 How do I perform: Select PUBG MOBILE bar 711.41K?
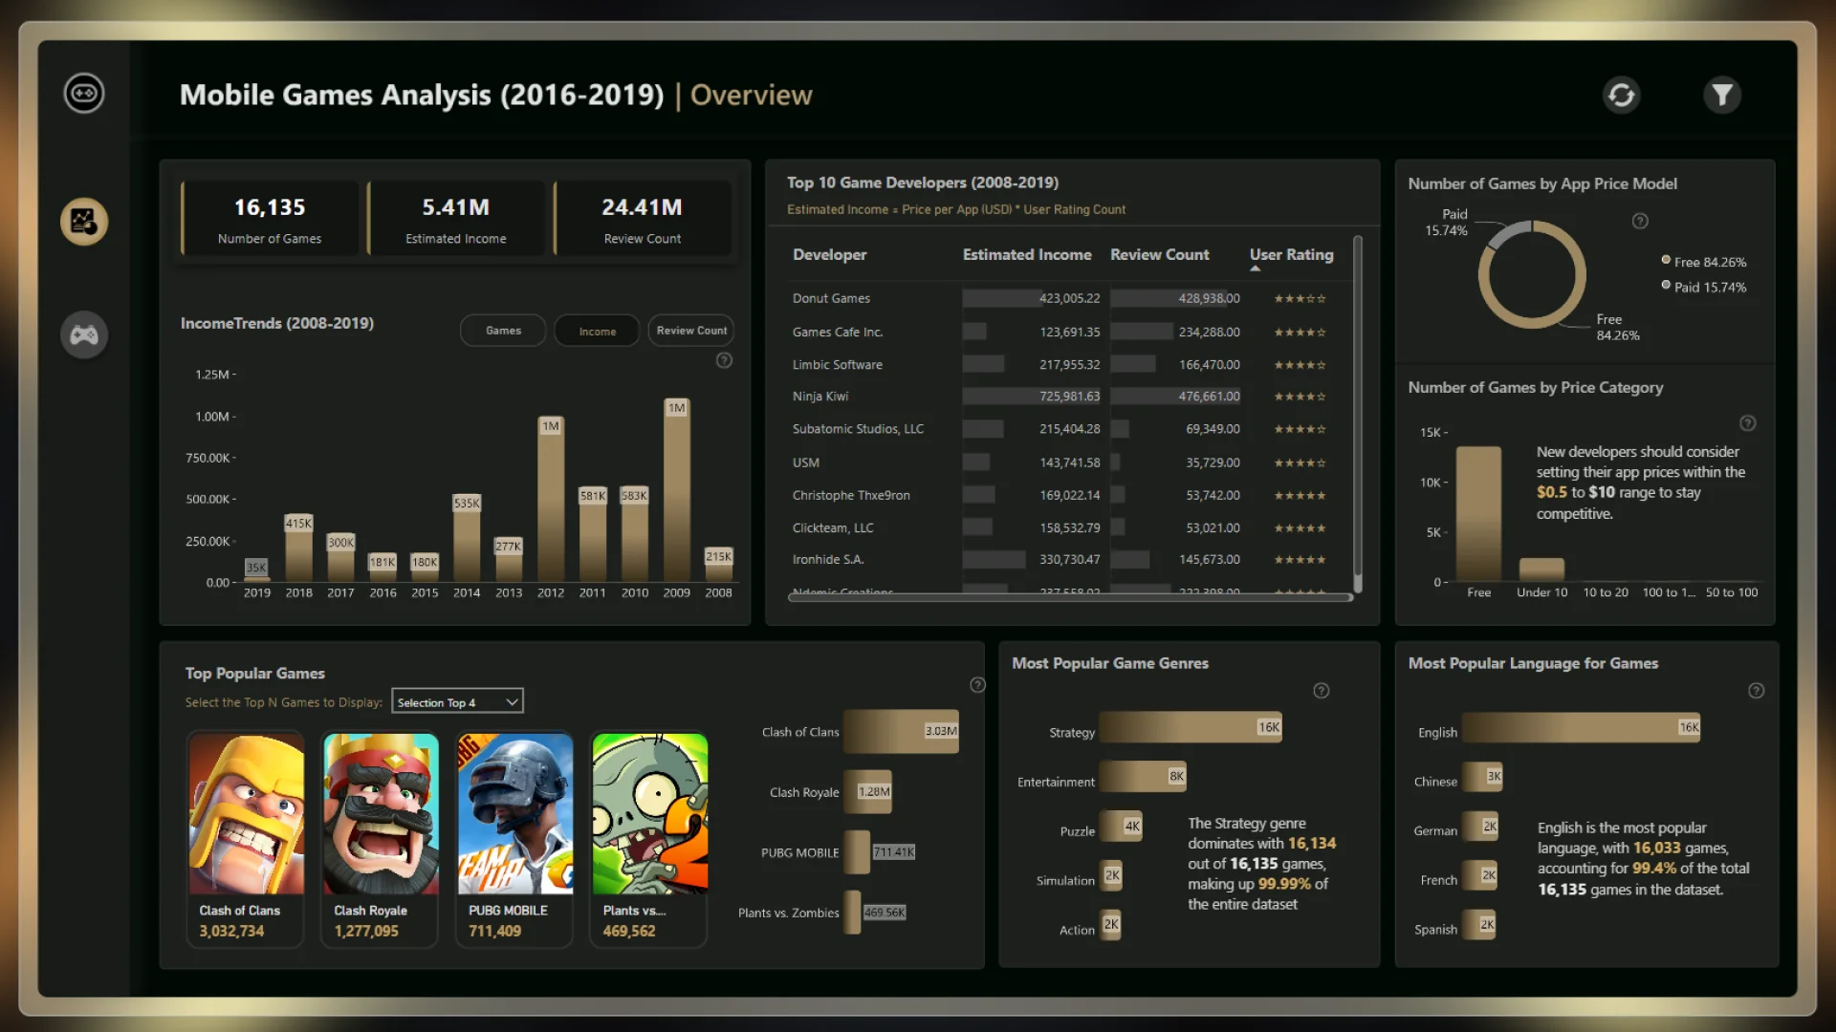click(x=857, y=852)
